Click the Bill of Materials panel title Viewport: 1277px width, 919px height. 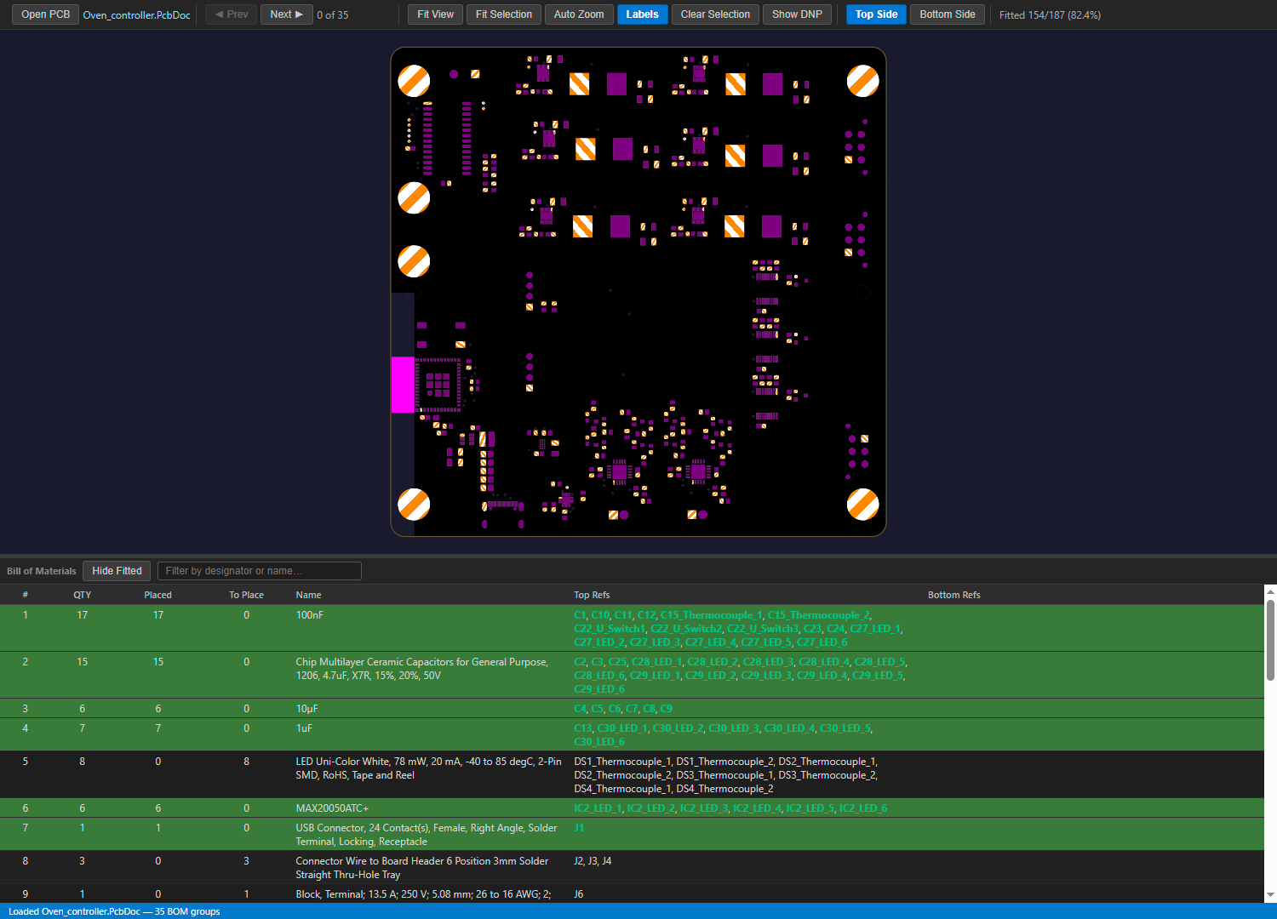click(x=41, y=571)
